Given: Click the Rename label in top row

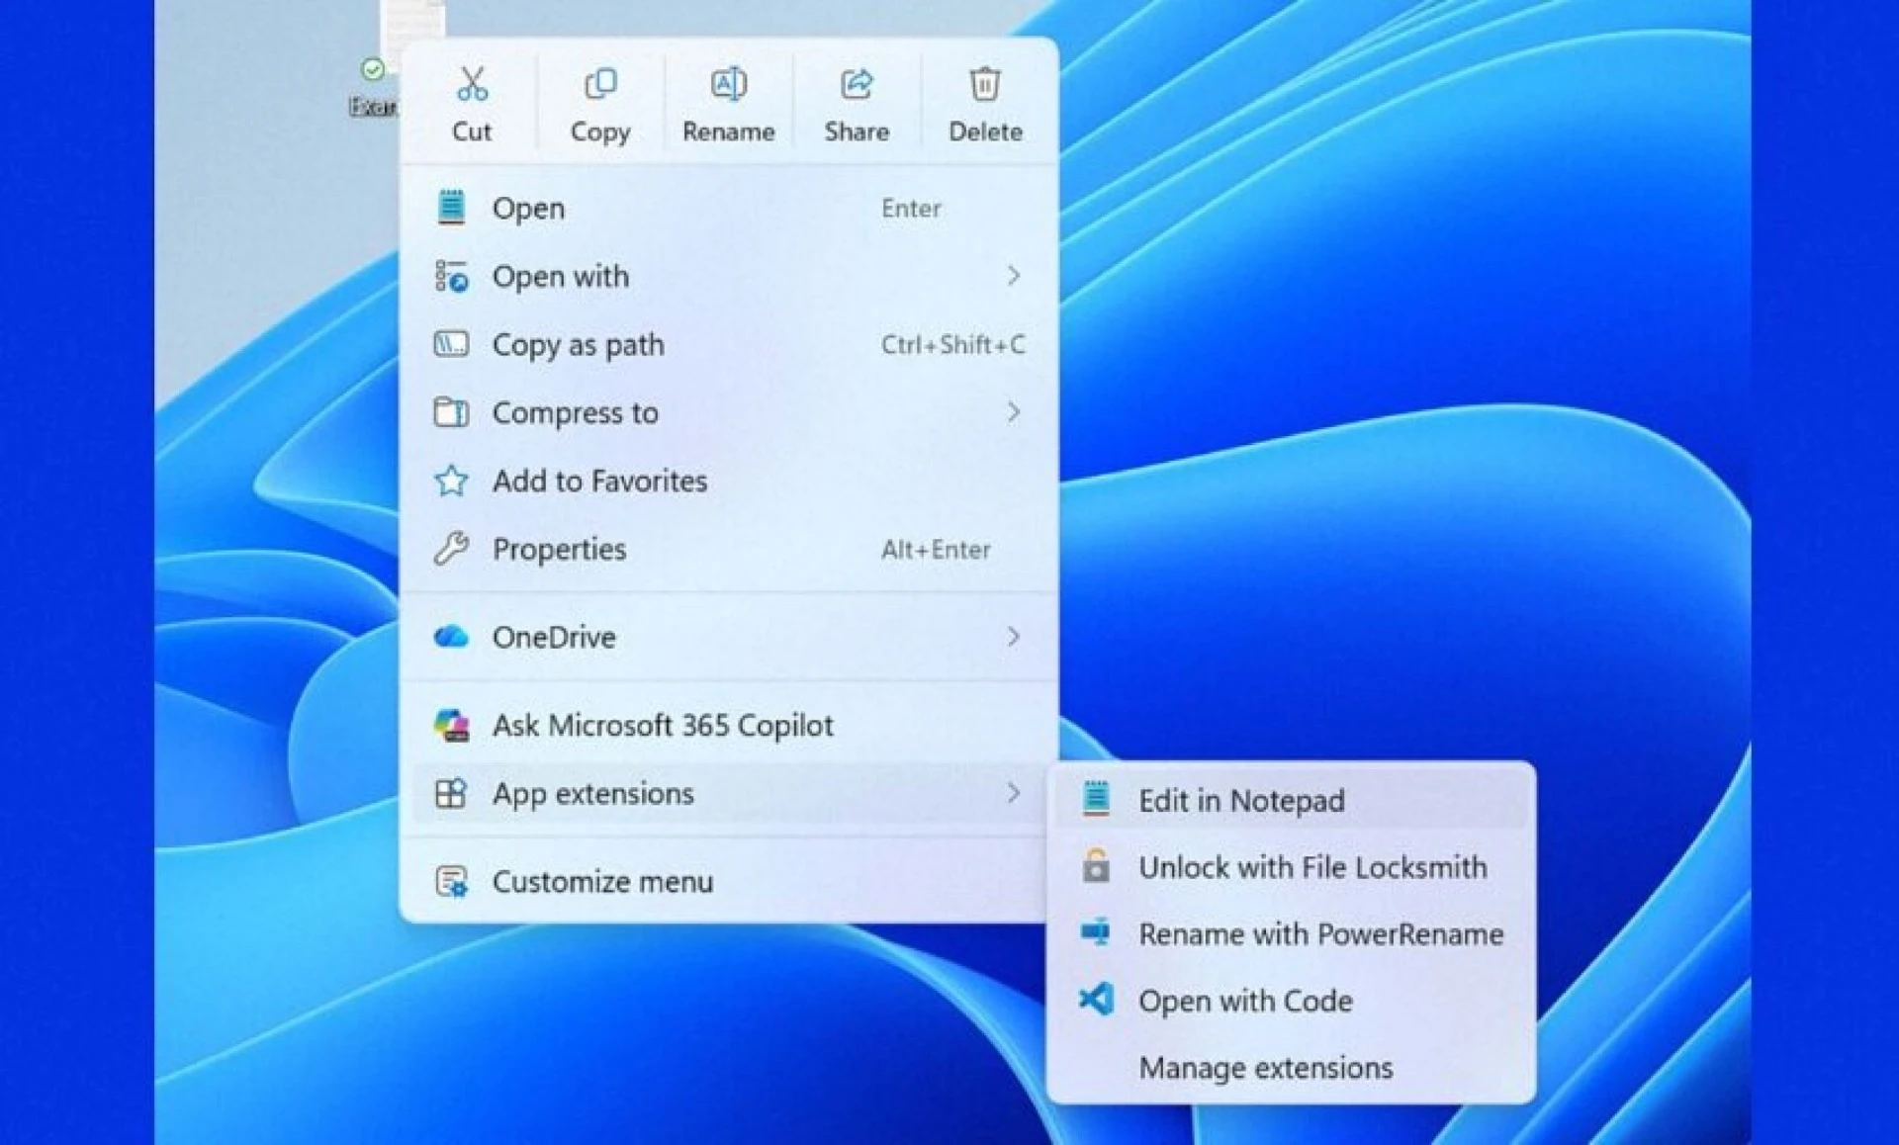Looking at the screenshot, I should 729,132.
